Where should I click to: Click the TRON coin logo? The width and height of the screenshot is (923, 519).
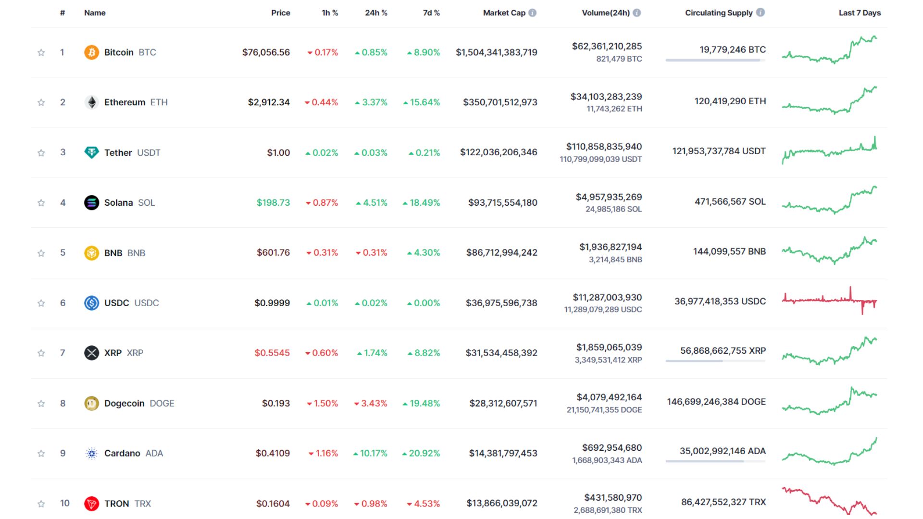91,503
